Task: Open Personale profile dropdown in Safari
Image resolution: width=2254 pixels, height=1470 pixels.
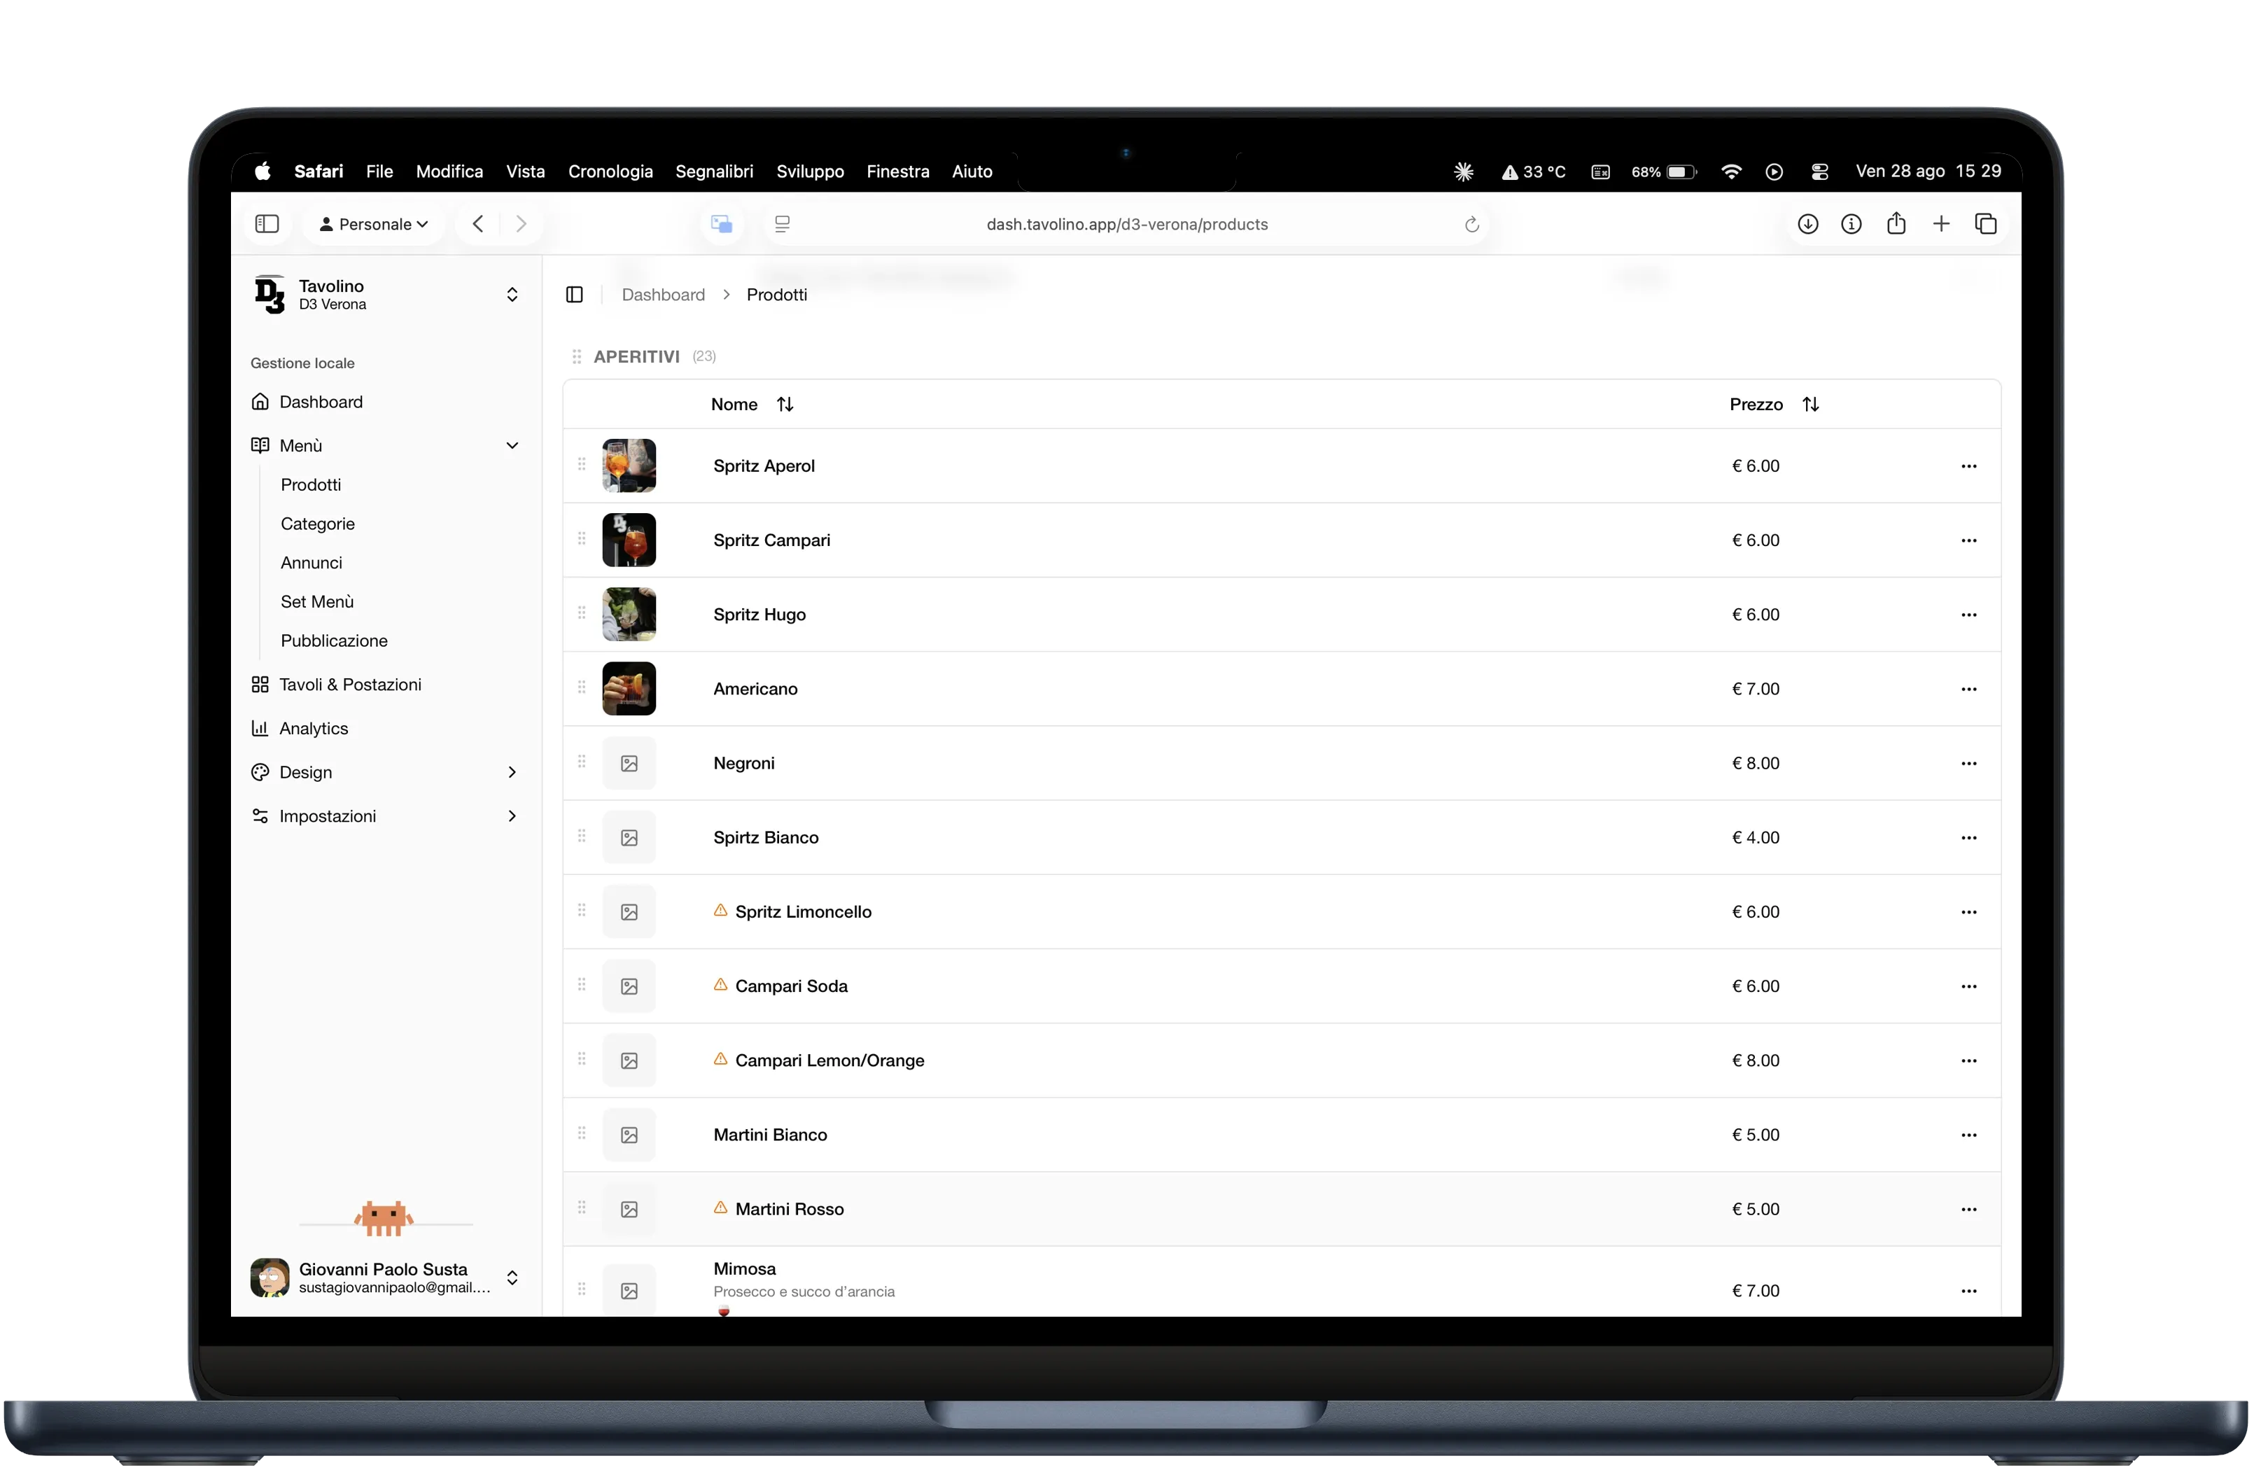Action: [374, 225]
